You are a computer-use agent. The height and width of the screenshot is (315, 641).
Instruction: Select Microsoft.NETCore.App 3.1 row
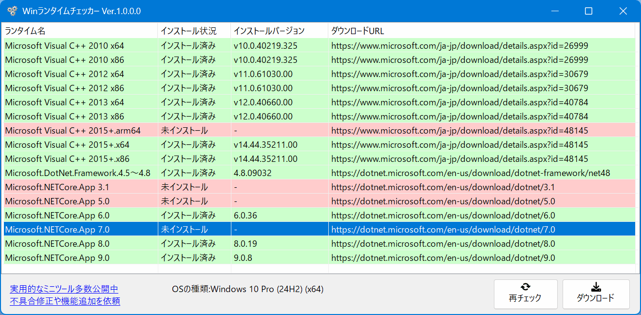tap(319, 187)
